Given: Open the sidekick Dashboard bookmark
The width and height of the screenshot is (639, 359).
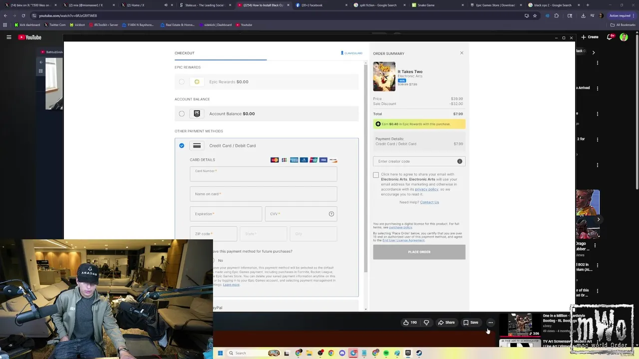Looking at the screenshot, I should pyautogui.click(x=215, y=25).
